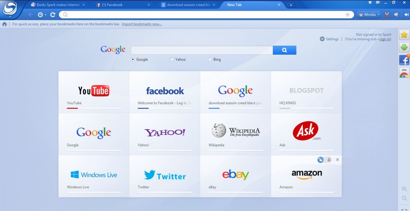Close the download asassin creed tab
This screenshot has height=211, width=410.
click(214, 5)
